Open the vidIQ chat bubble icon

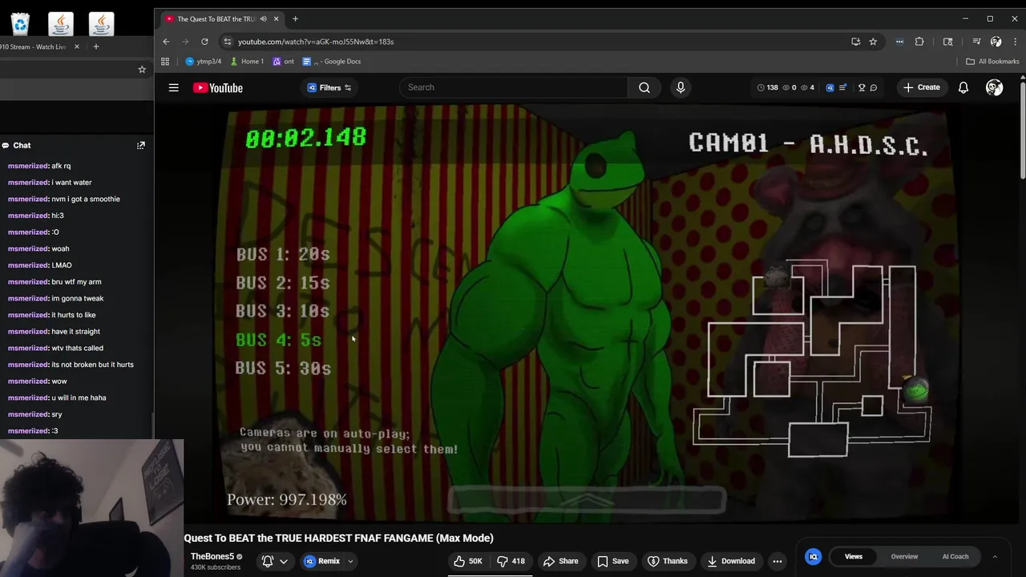pyautogui.click(x=874, y=87)
